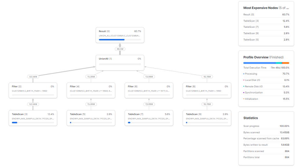Select the TableScan [9] node in graph
The width and height of the screenshot is (297, 167).
tap(207, 118)
